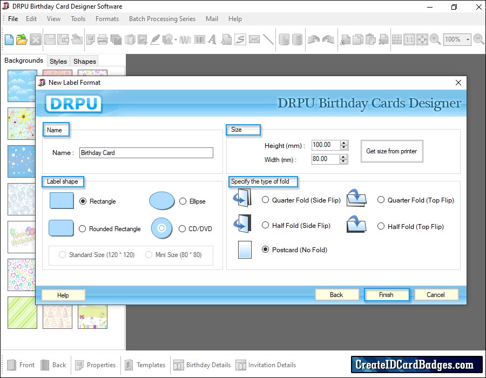Decrease the Width (mm) value with down arrow
The height and width of the screenshot is (378, 486).
[x=343, y=161]
